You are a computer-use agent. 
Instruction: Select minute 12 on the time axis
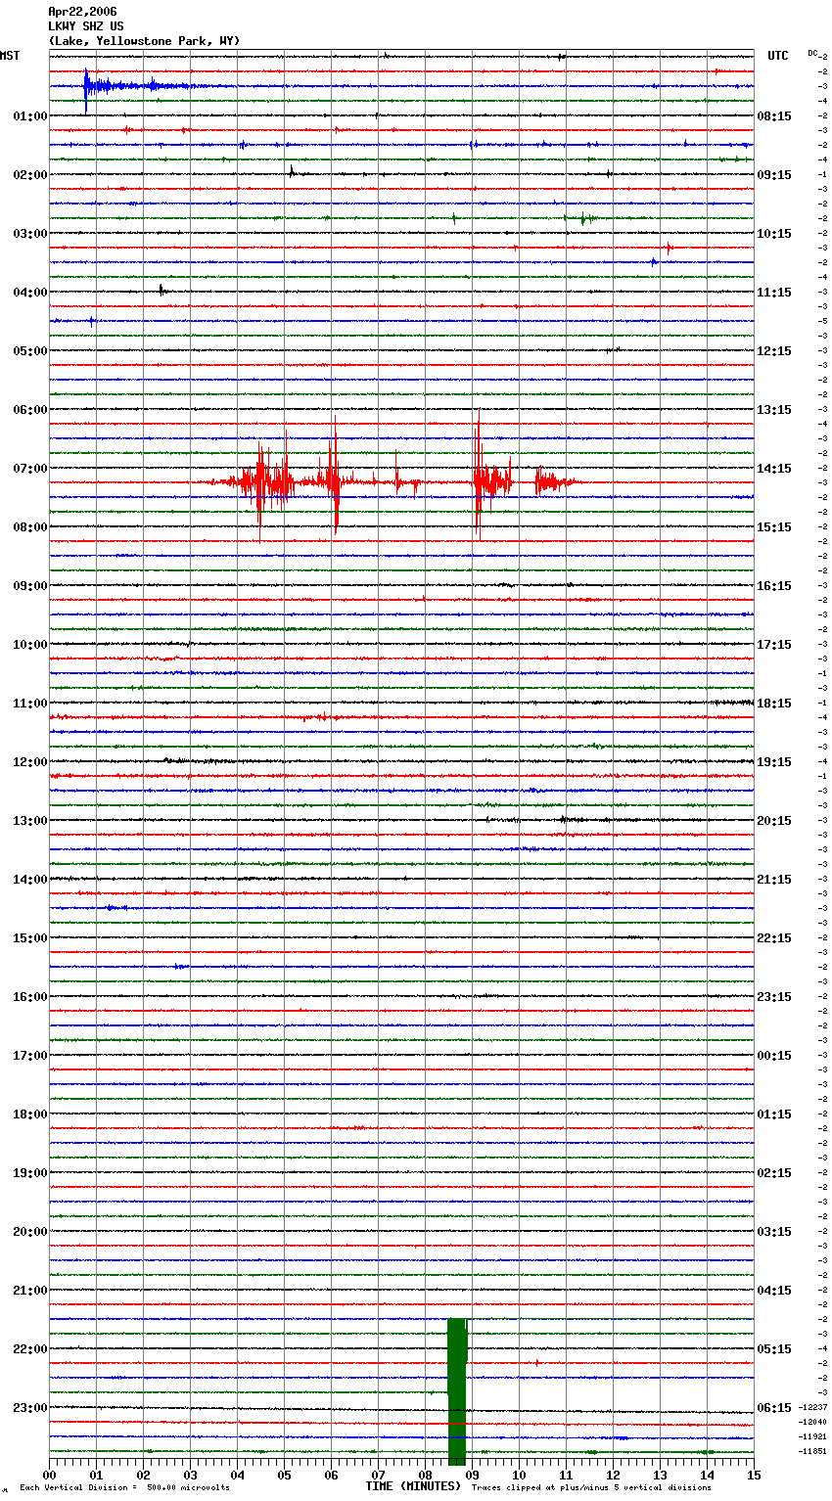[x=613, y=1474]
